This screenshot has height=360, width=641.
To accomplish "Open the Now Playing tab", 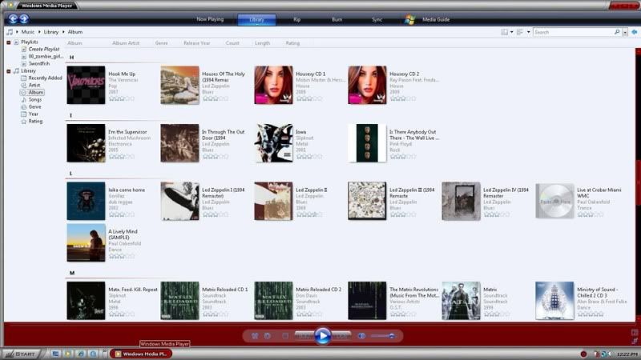I will point(210,19).
